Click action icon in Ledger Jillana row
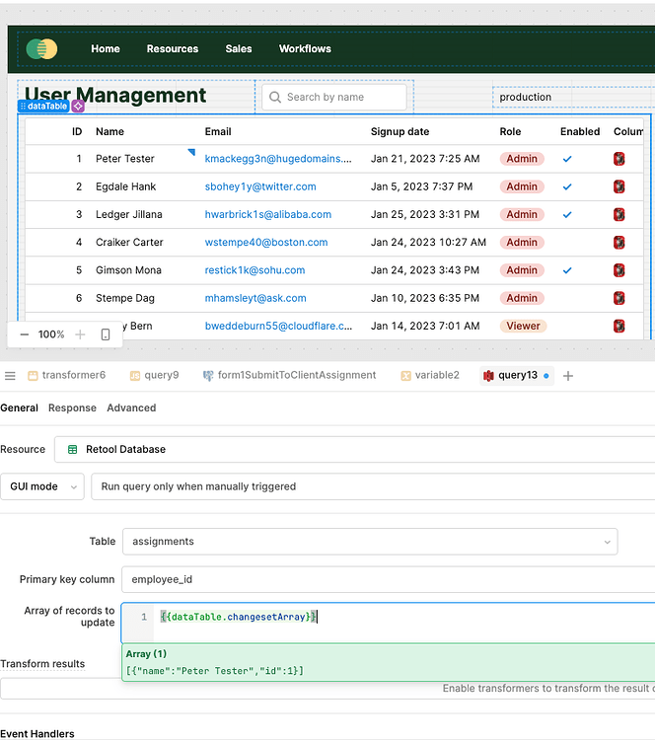 [x=619, y=214]
